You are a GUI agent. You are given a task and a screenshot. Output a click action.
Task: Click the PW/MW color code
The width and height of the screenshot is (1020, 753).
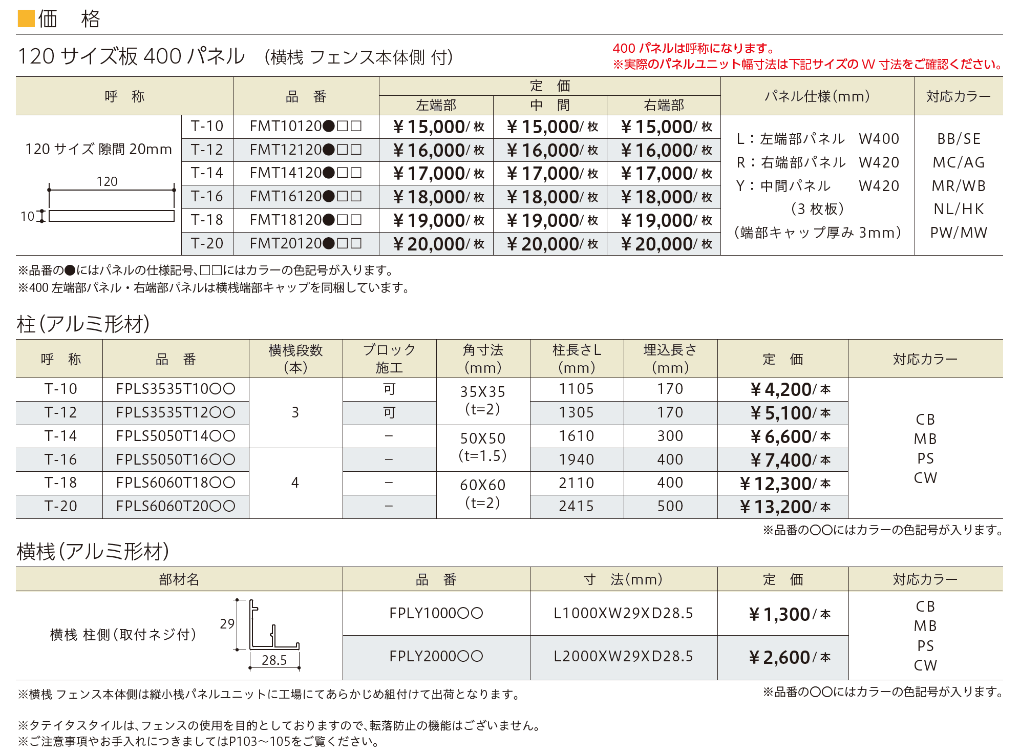[959, 233]
